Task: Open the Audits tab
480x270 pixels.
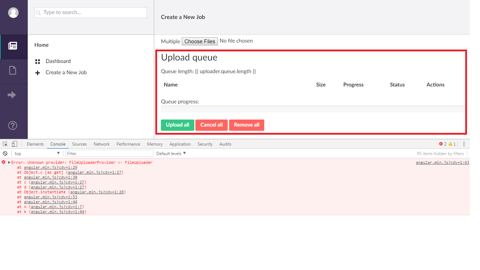Action: tap(225, 144)
